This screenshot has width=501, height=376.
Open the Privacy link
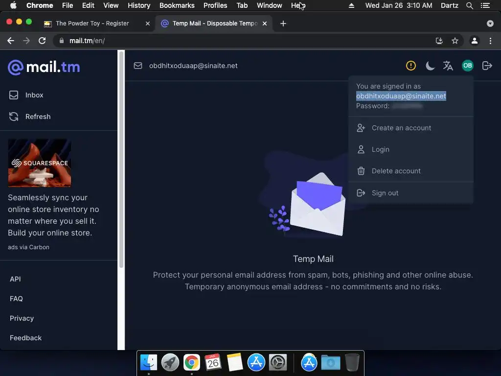pyautogui.click(x=22, y=318)
